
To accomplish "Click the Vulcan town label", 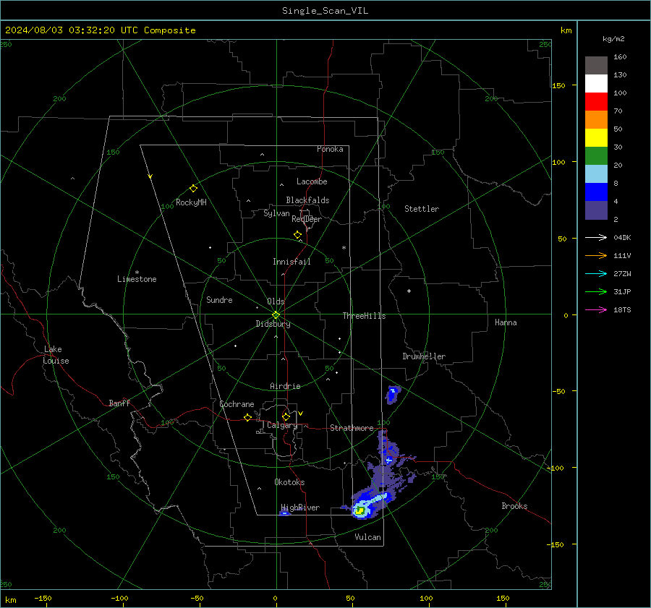I will [367, 537].
